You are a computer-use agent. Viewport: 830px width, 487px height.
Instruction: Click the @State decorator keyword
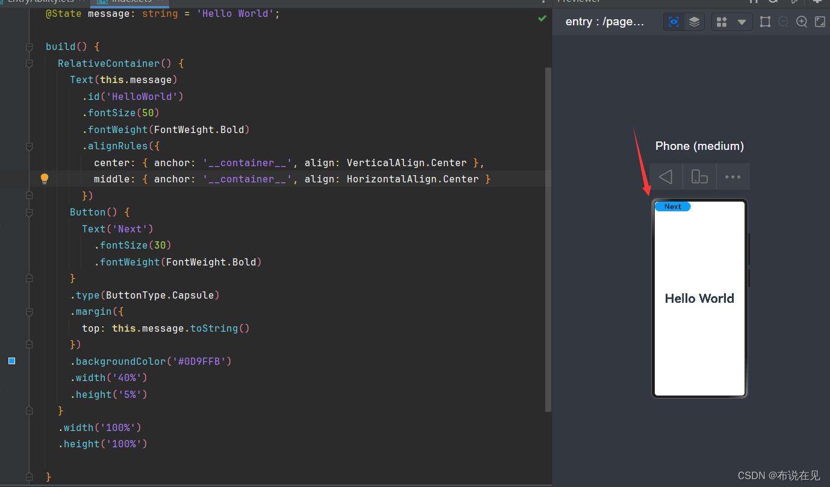pos(64,13)
